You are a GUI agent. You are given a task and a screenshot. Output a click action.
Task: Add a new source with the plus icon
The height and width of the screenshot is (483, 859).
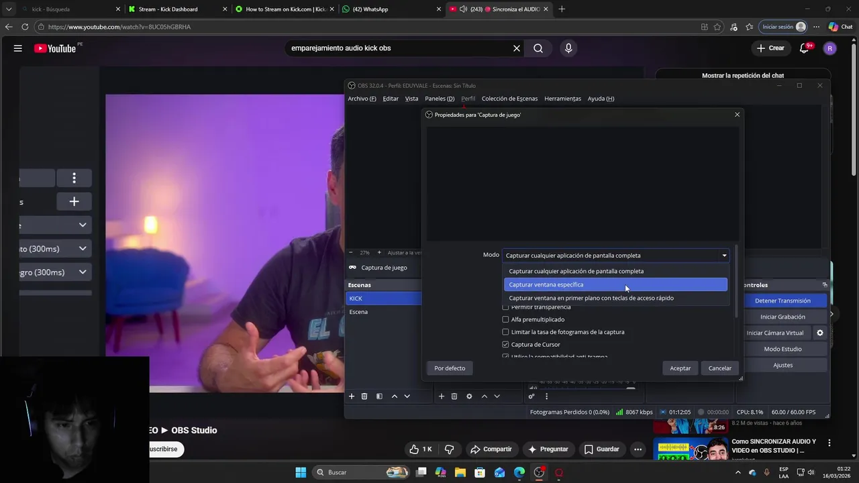tap(441, 396)
